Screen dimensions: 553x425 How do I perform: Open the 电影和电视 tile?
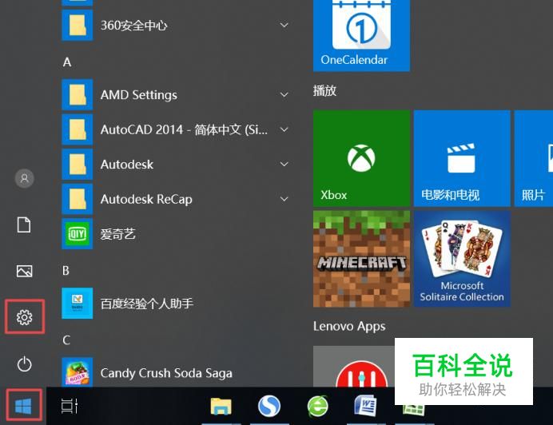(x=462, y=158)
